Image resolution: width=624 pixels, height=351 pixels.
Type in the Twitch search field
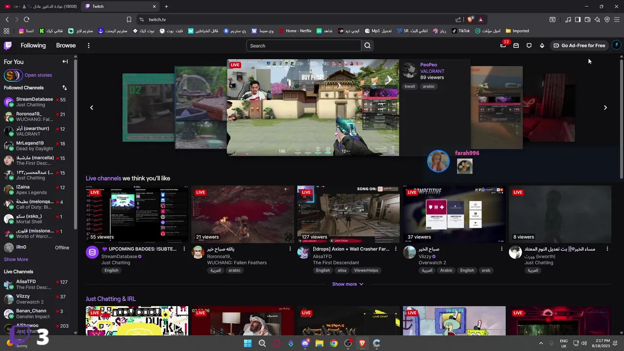[304, 45]
